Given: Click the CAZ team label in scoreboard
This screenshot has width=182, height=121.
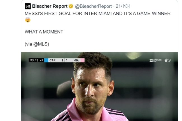Looking at the screenshot, I should (52, 60).
